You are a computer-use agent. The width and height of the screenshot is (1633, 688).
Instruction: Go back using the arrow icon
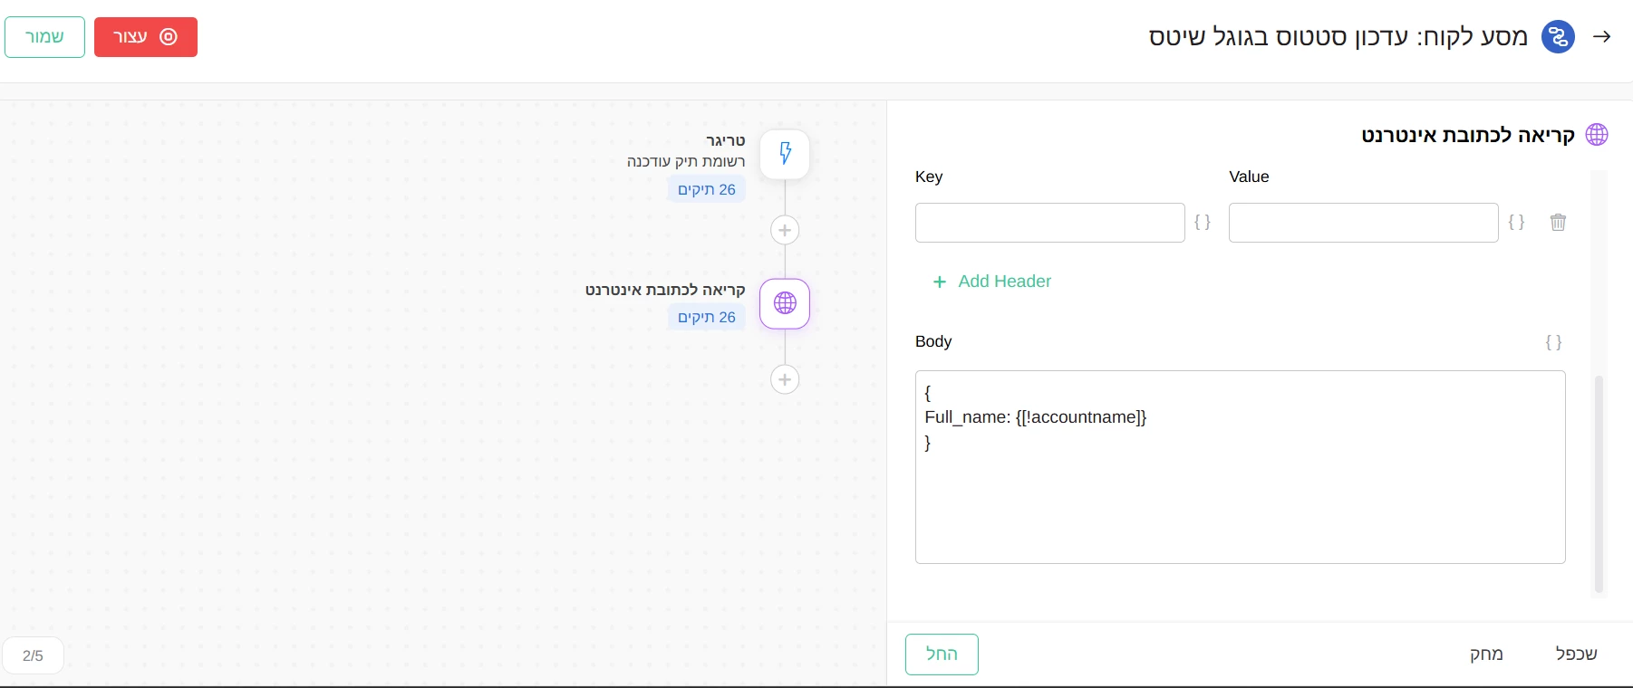coord(1602,37)
